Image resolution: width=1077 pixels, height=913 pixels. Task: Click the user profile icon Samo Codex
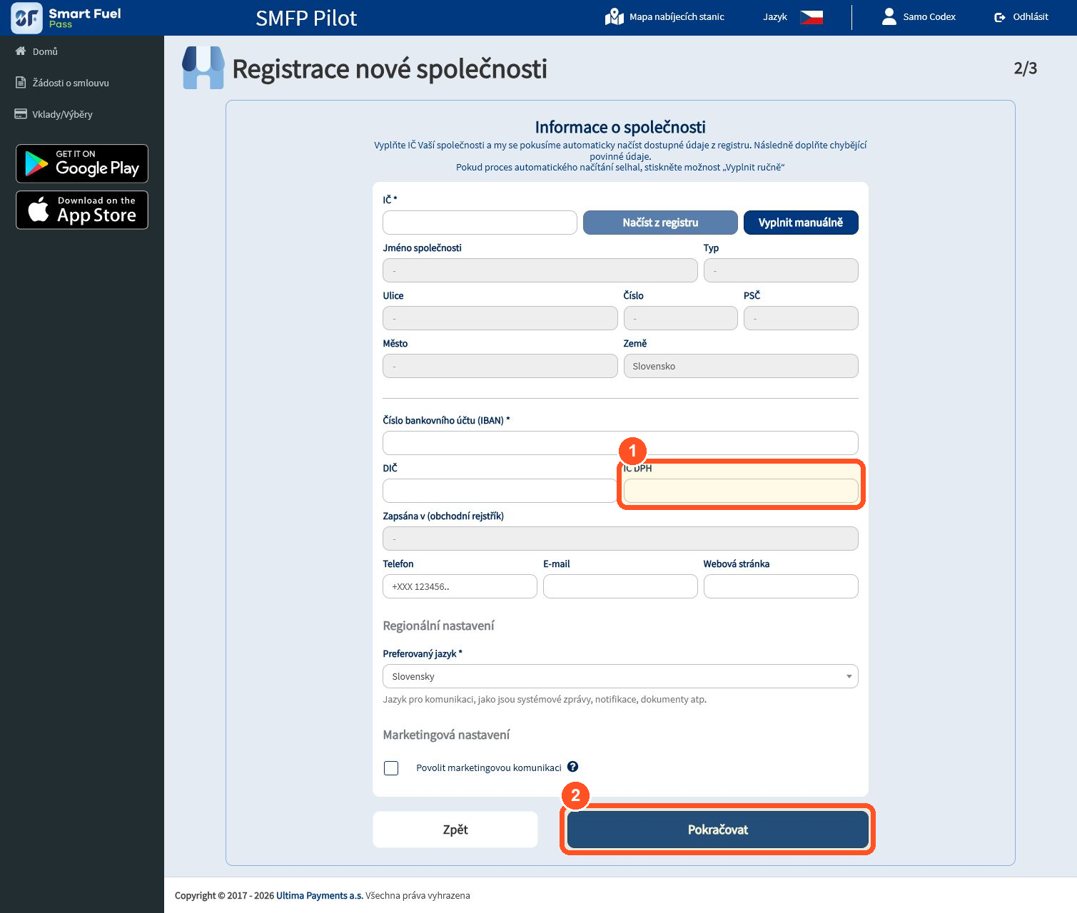pyautogui.click(x=889, y=16)
